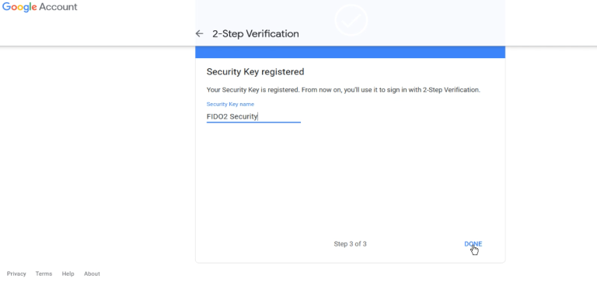
Task: Click the faded checkmark circle icon
Action: click(x=351, y=20)
